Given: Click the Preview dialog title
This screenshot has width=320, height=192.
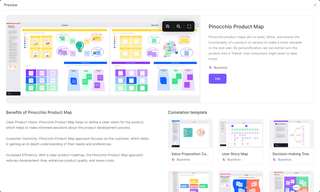Looking at the screenshot, I should pyautogui.click(x=11, y=5).
